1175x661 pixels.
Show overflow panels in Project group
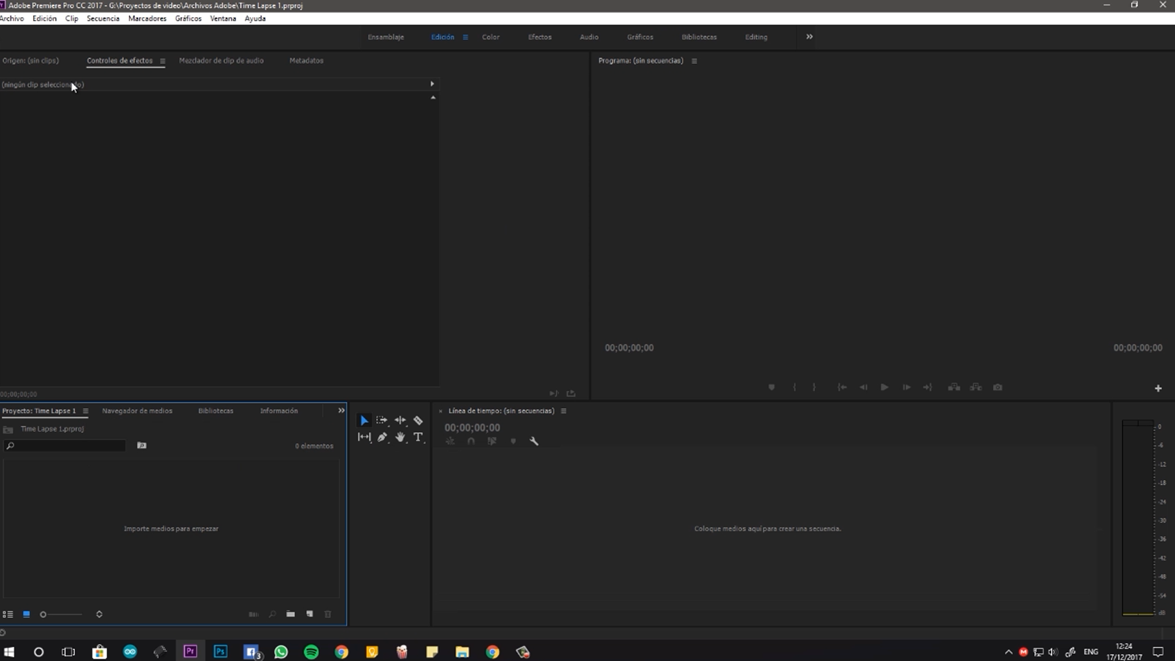click(x=341, y=411)
